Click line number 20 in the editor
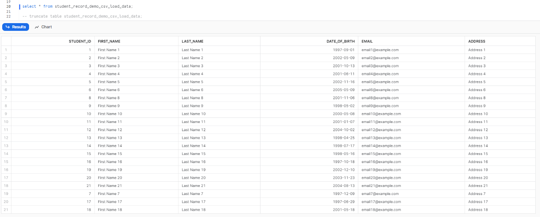This screenshot has width=540, height=217. [x=8, y=6]
